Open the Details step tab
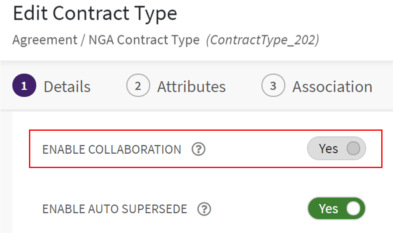This screenshot has height=233, width=393. (67, 87)
